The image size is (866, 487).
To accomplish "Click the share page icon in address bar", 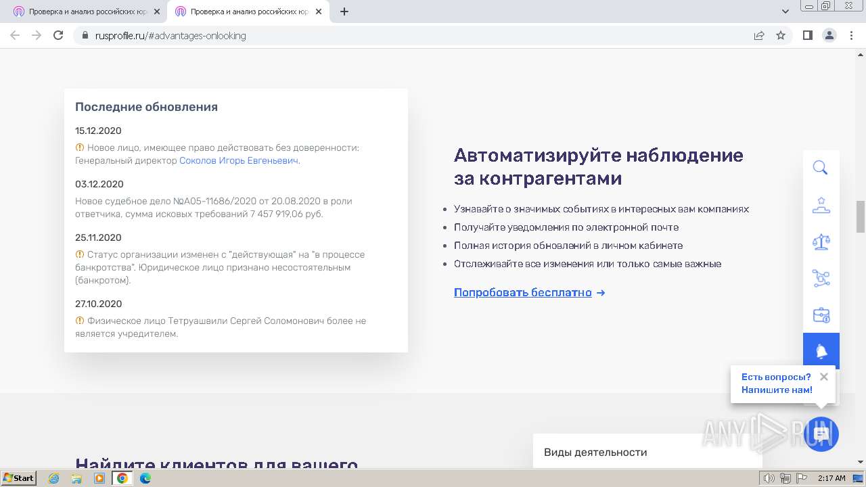I will [759, 36].
